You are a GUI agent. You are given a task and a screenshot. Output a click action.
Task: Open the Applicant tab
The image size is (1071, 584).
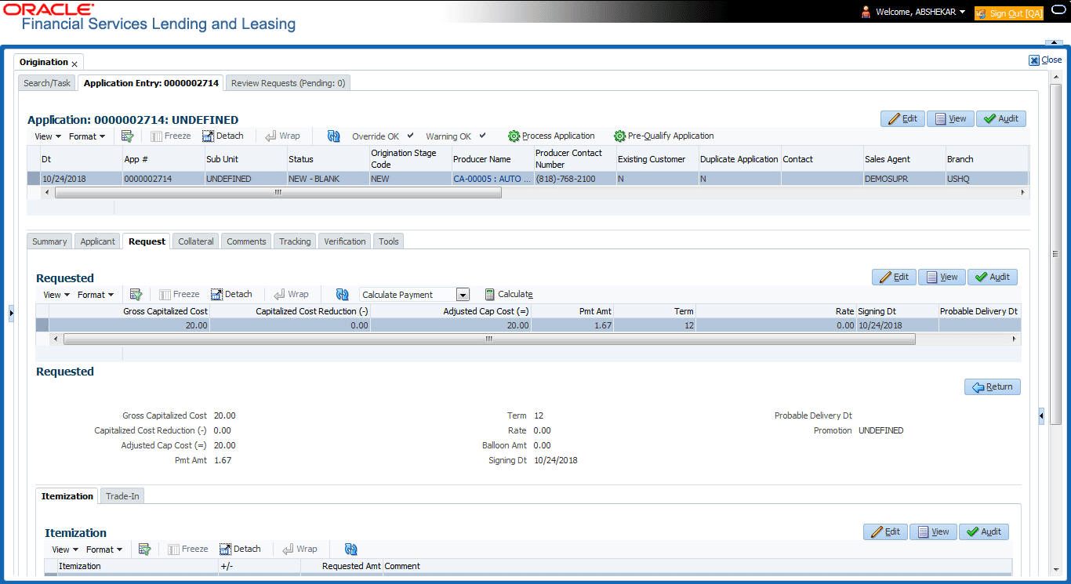(x=97, y=241)
